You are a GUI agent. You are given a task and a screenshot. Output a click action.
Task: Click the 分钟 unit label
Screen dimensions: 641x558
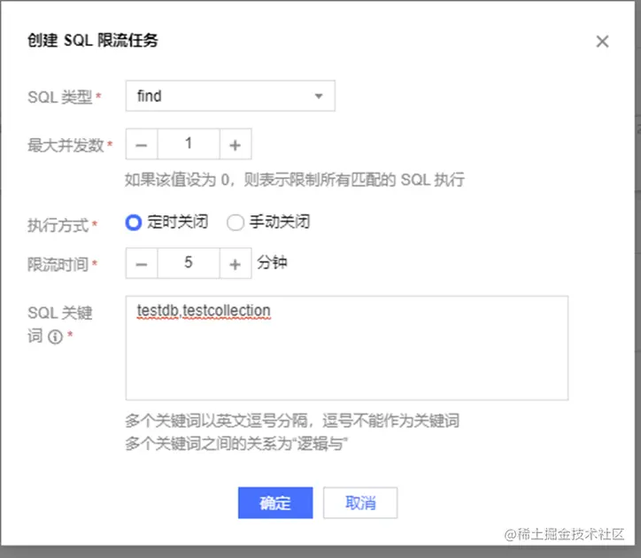coord(272,262)
